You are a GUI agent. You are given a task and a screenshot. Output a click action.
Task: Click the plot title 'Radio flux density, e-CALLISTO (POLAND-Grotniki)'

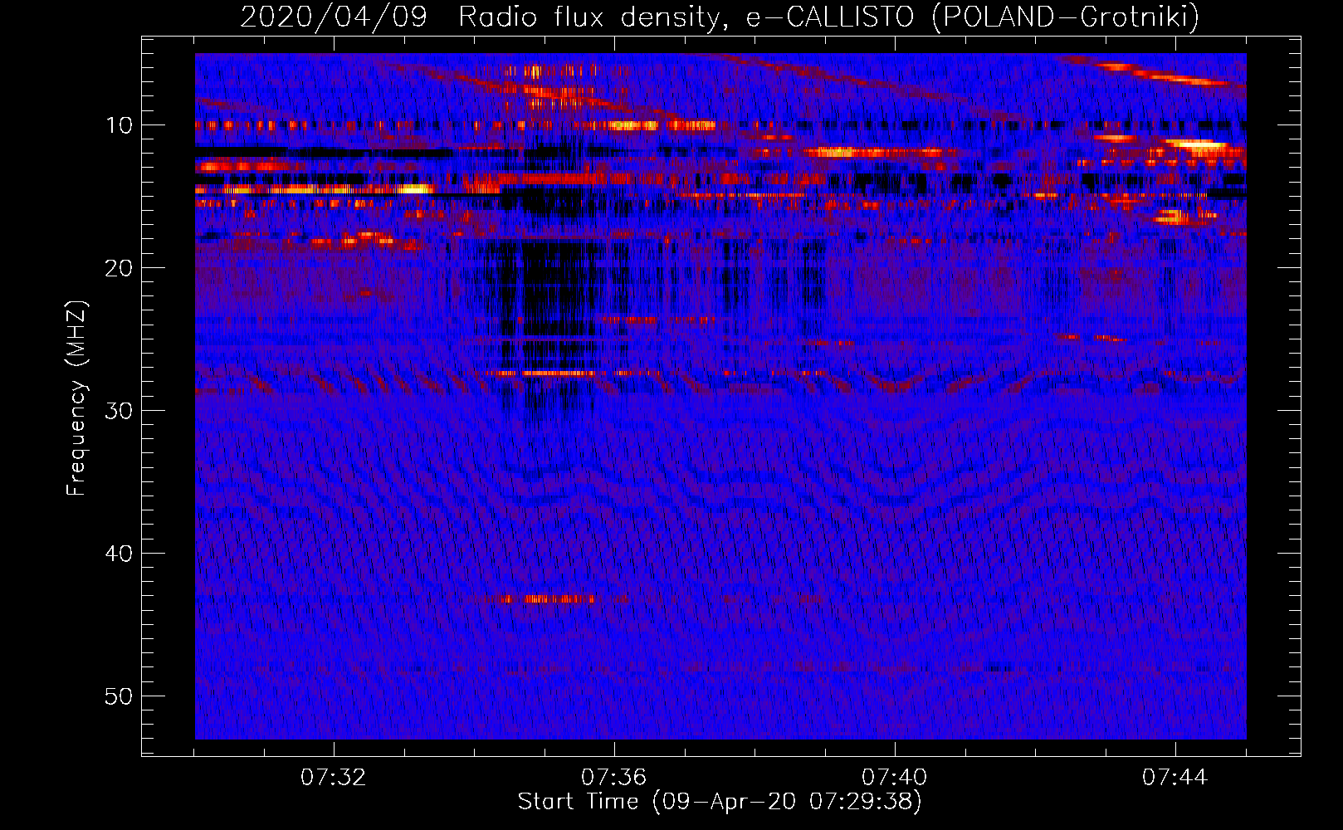click(828, 17)
